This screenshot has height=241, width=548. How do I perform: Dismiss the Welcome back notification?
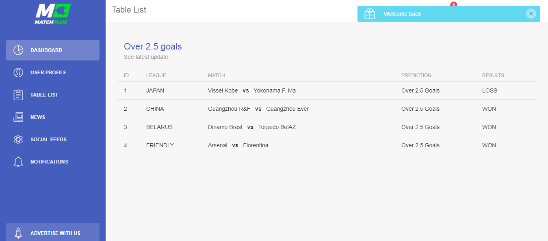pyautogui.click(x=531, y=14)
